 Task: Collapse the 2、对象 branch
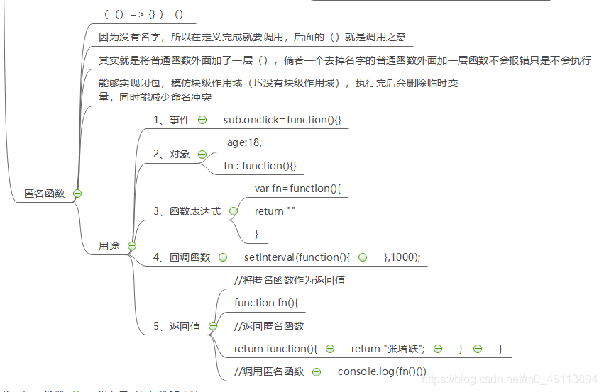tap(202, 155)
